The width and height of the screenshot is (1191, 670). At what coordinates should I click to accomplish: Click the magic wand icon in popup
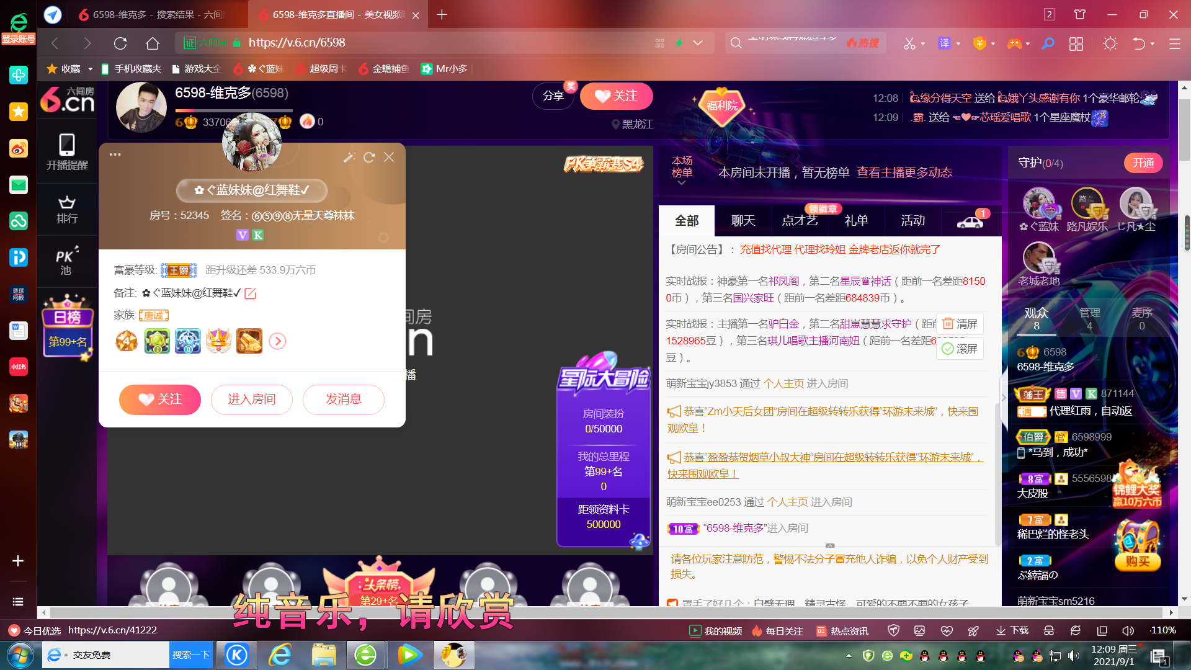pos(349,158)
